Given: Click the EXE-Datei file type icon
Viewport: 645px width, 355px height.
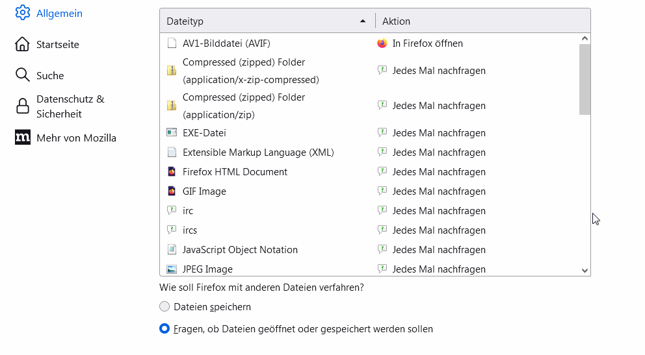Looking at the screenshot, I should (x=172, y=133).
